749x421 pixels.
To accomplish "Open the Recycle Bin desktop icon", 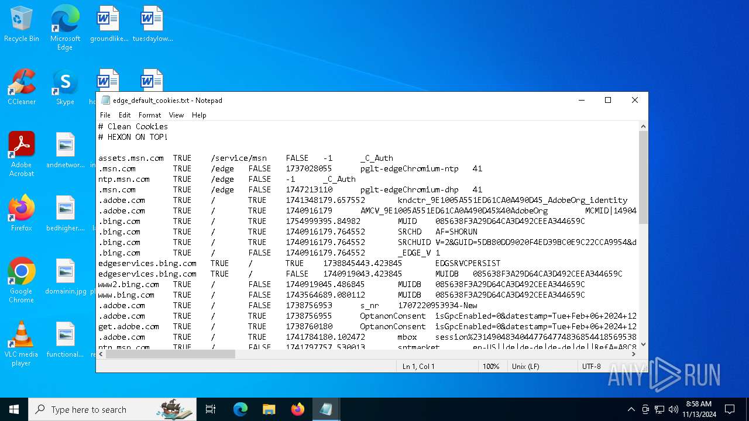I will click(22, 25).
